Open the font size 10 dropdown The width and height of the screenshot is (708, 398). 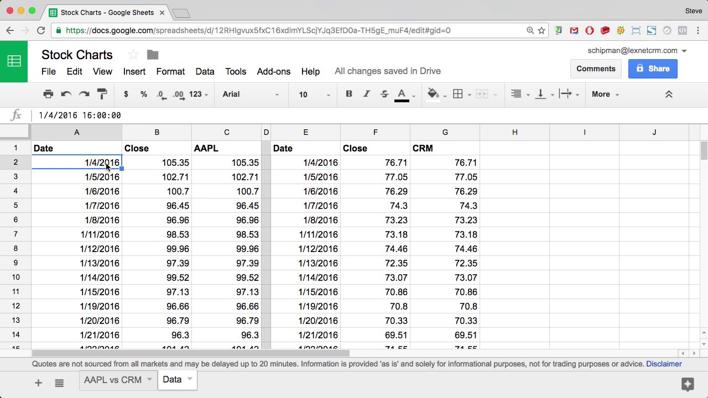[x=314, y=95]
